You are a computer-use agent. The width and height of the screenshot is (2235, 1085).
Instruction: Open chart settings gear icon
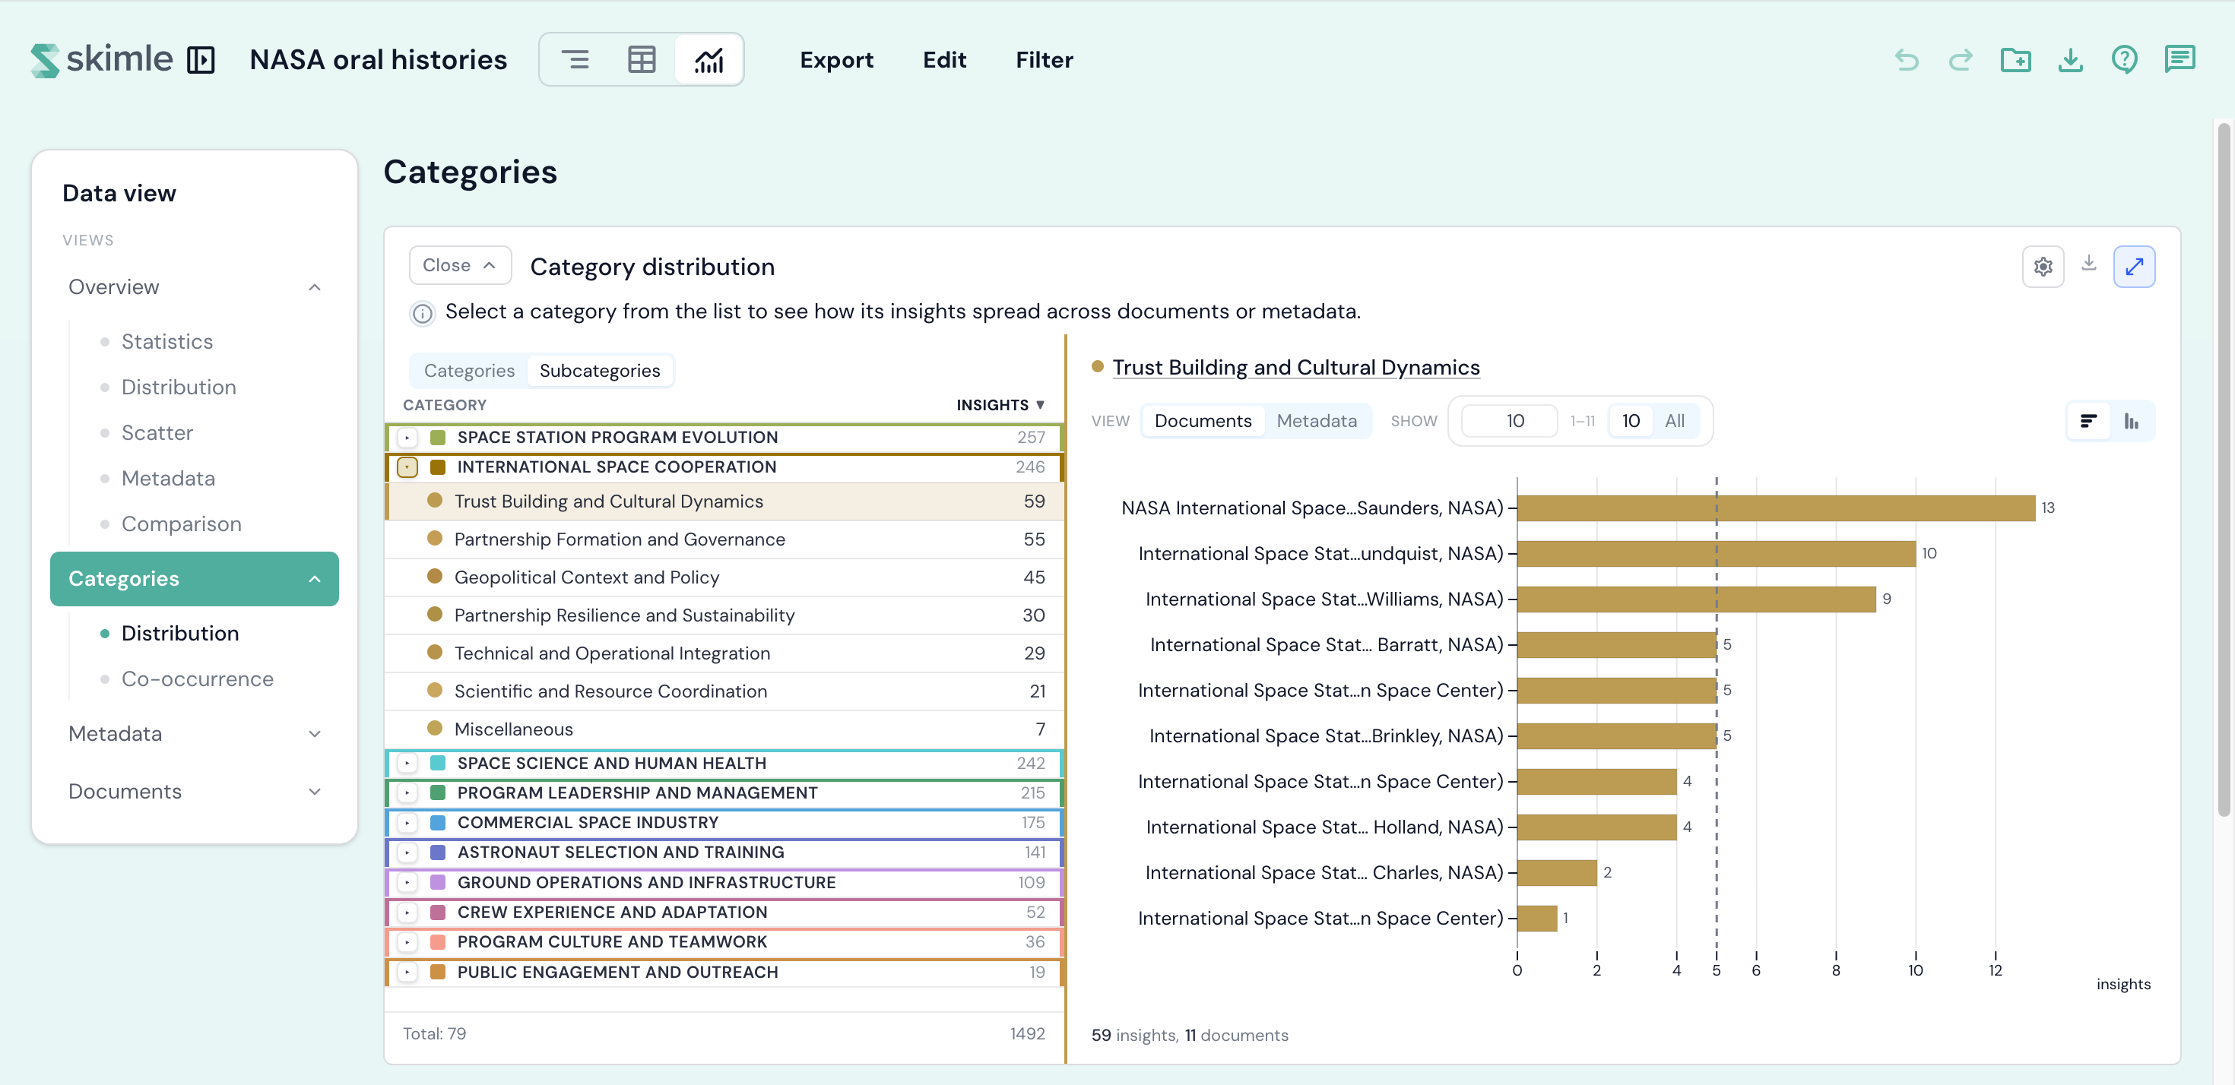(2043, 266)
